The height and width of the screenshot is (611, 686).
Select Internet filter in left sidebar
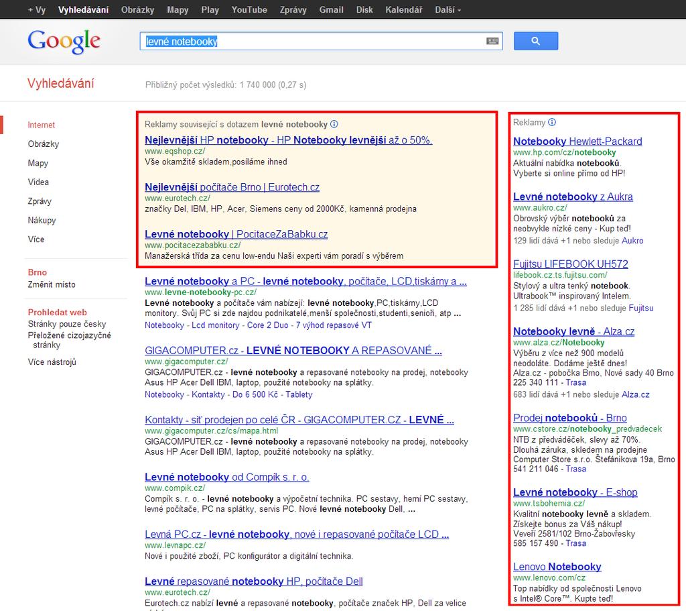tap(41, 125)
